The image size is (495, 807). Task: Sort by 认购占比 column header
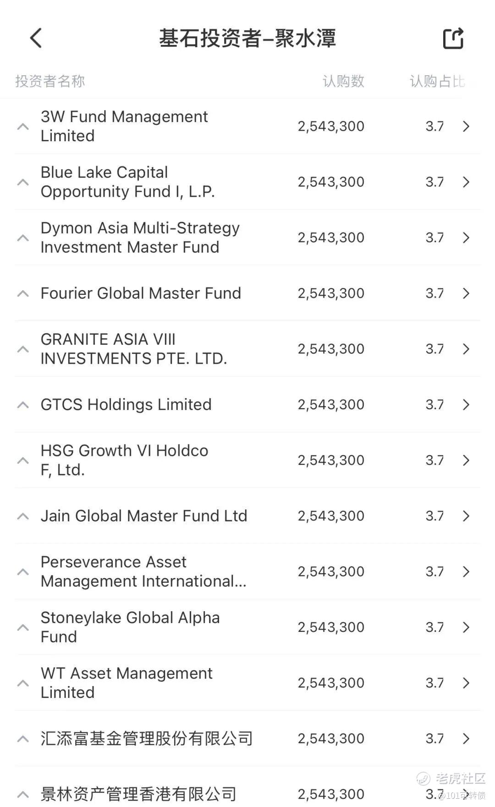(x=437, y=81)
